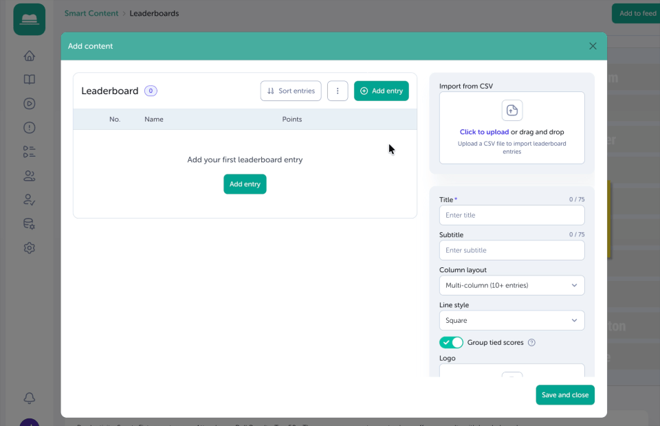Click the Group tied scores help icon
The height and width of the screenshot is (426, 660).
(x=531, y=342)
